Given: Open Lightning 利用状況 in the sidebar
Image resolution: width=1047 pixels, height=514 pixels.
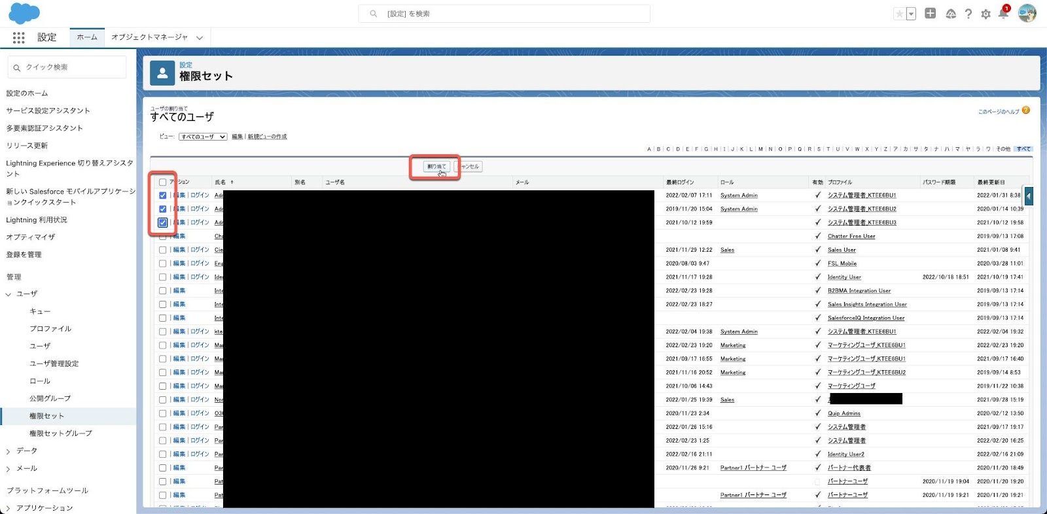Looking at the screenshot, I should click(37, 220).
